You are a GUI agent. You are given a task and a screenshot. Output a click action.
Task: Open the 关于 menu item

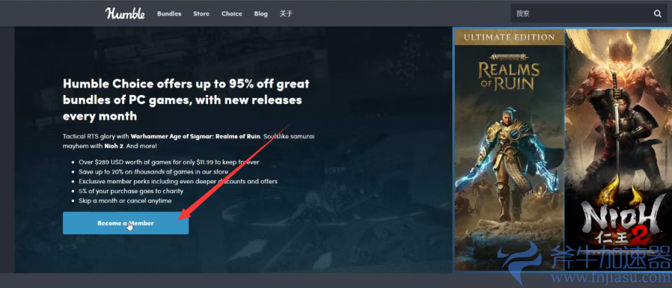click(x=285, y=14)
